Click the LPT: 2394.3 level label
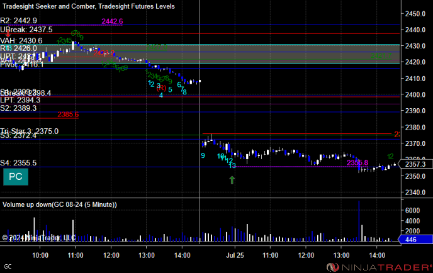Screen dimensions: 433x273 coord(20,100)
